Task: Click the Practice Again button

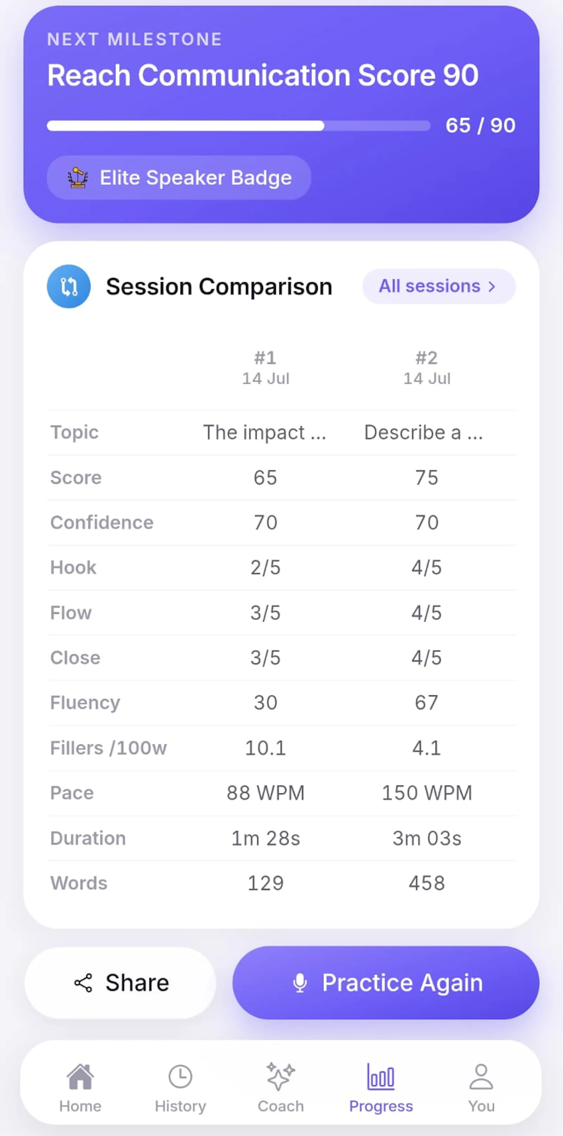Action: coord(386,983)
